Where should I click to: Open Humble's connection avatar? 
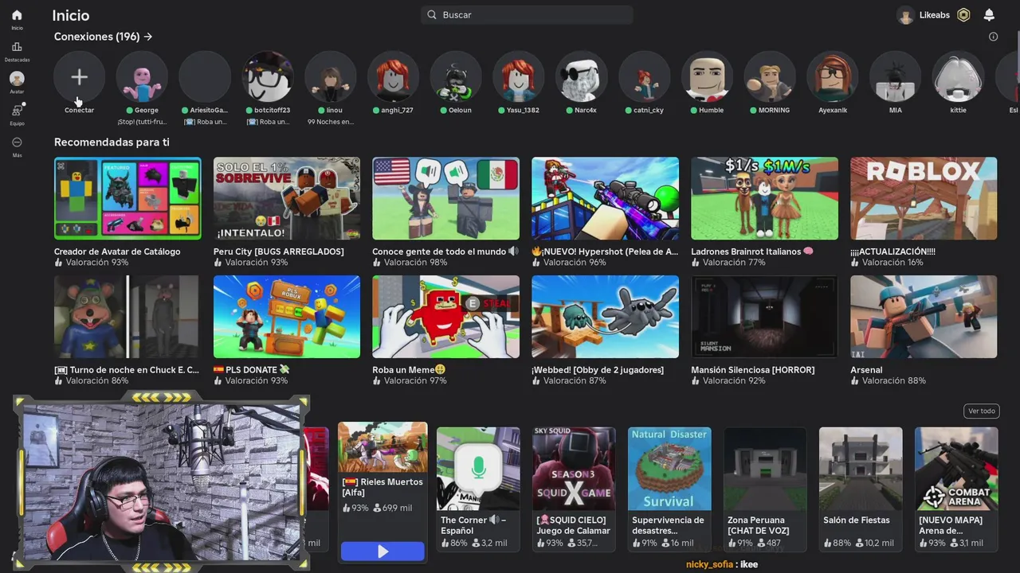point(707,77)
